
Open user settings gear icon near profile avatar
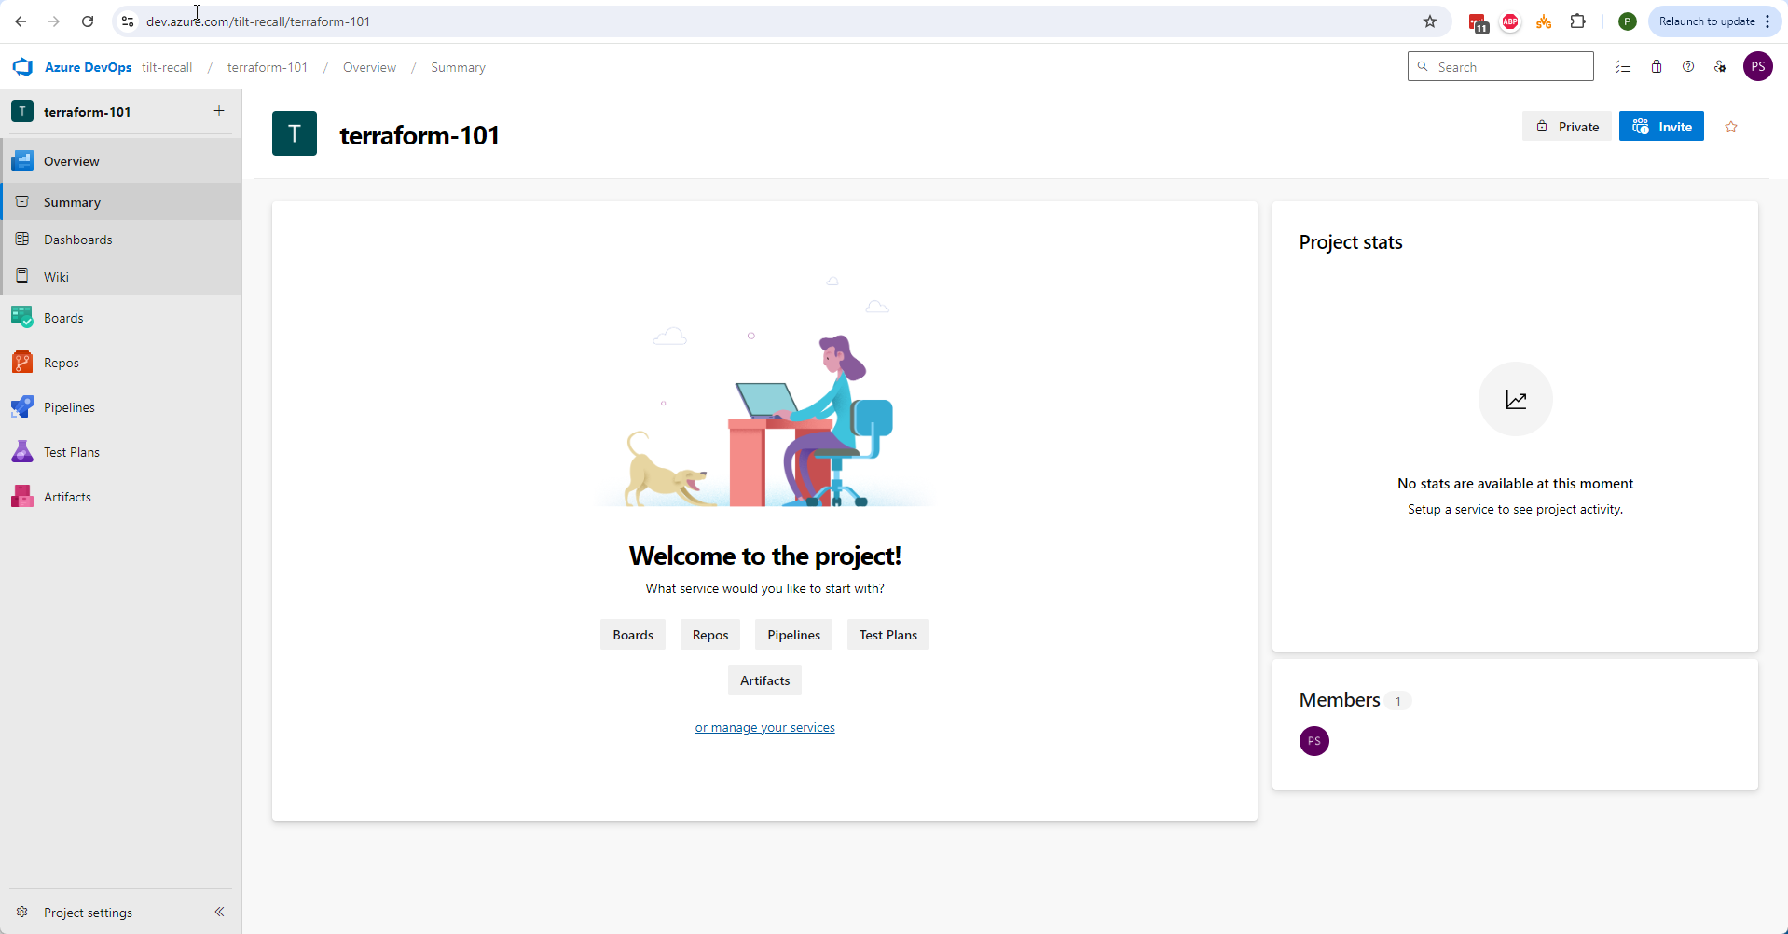pyautogui.click(x=1721, y=66)
